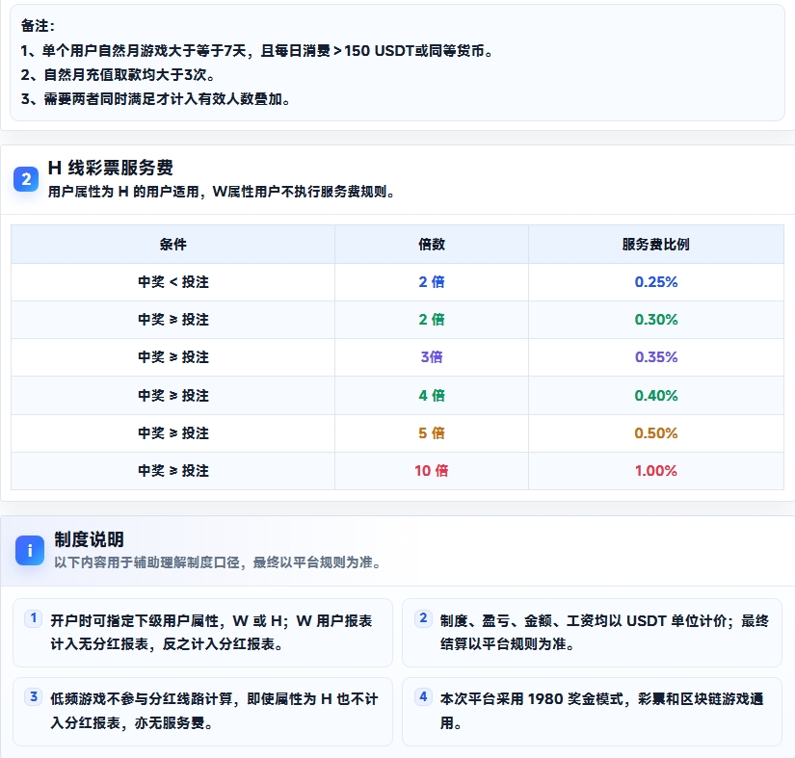Click the number 2 badge beside USDT note

423,617
